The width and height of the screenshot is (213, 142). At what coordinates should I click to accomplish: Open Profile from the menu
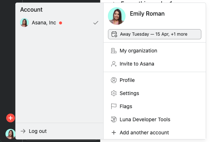point(155,80)
